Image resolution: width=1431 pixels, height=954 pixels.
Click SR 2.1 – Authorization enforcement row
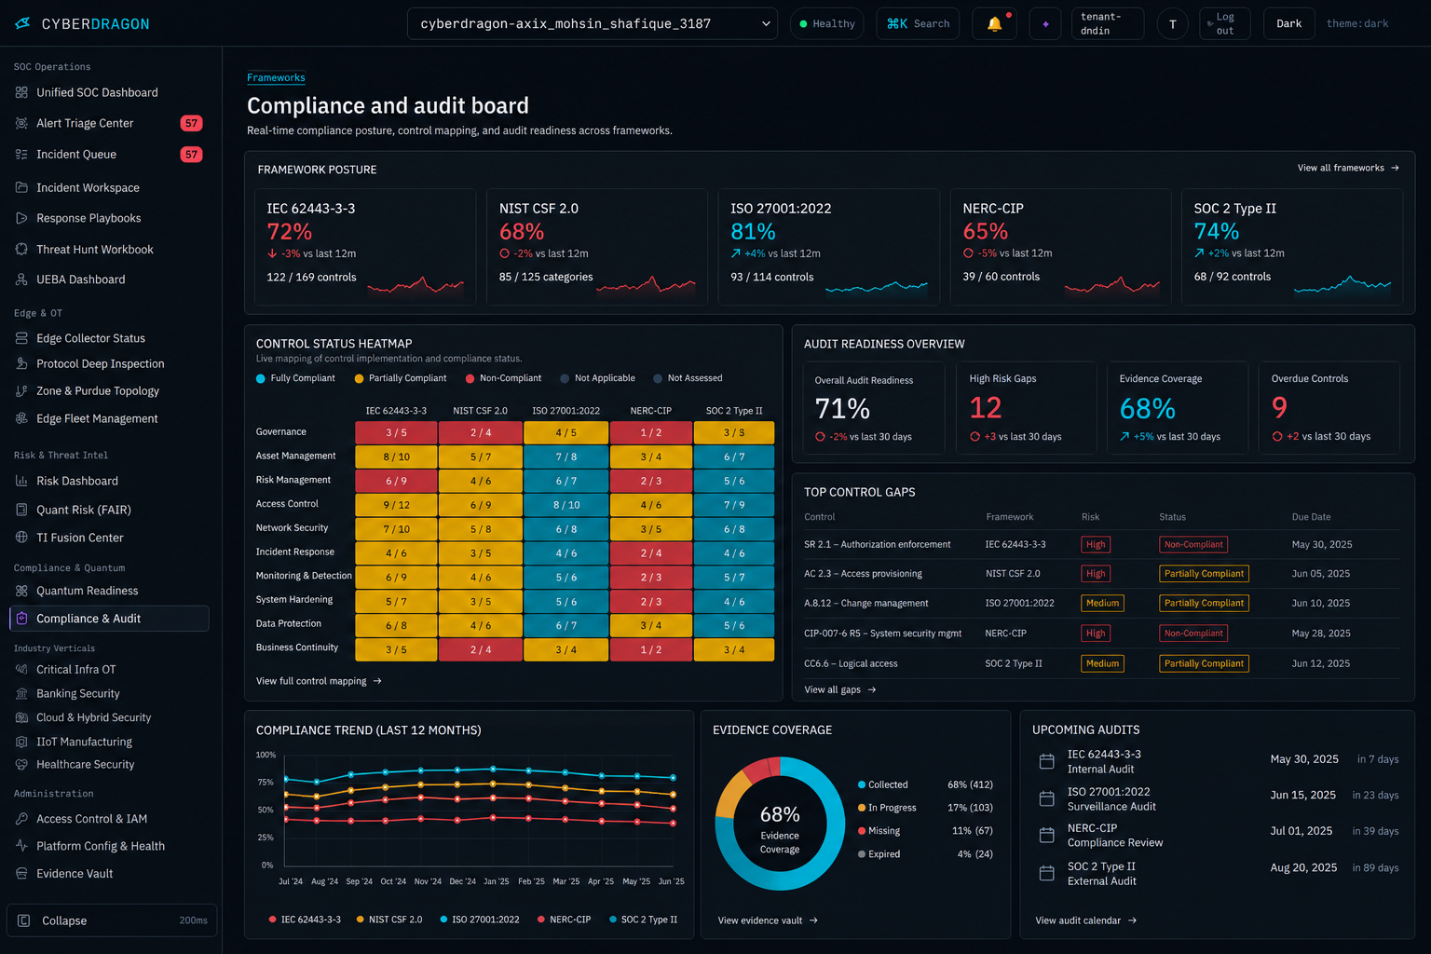pyautogui.click(x=1101, y=544)
